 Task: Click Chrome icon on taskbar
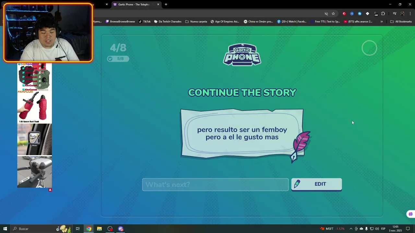tap(89, 229)
